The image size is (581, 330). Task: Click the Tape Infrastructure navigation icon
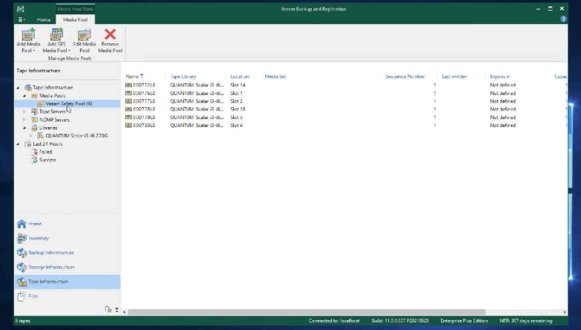point(21,281)
